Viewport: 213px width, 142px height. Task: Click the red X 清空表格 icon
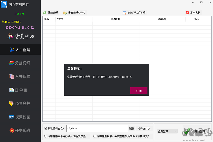pos(187,13)
